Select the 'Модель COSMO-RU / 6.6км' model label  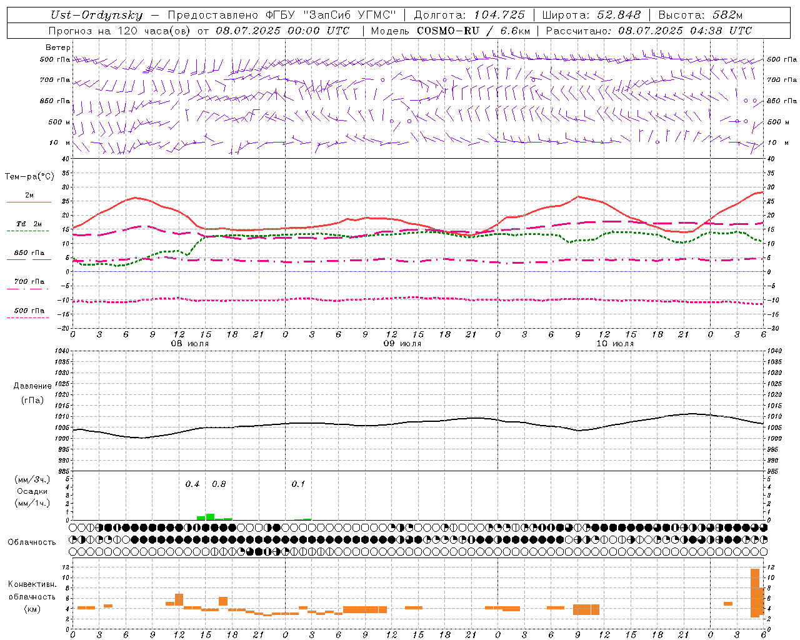click(x=451, y=31)
